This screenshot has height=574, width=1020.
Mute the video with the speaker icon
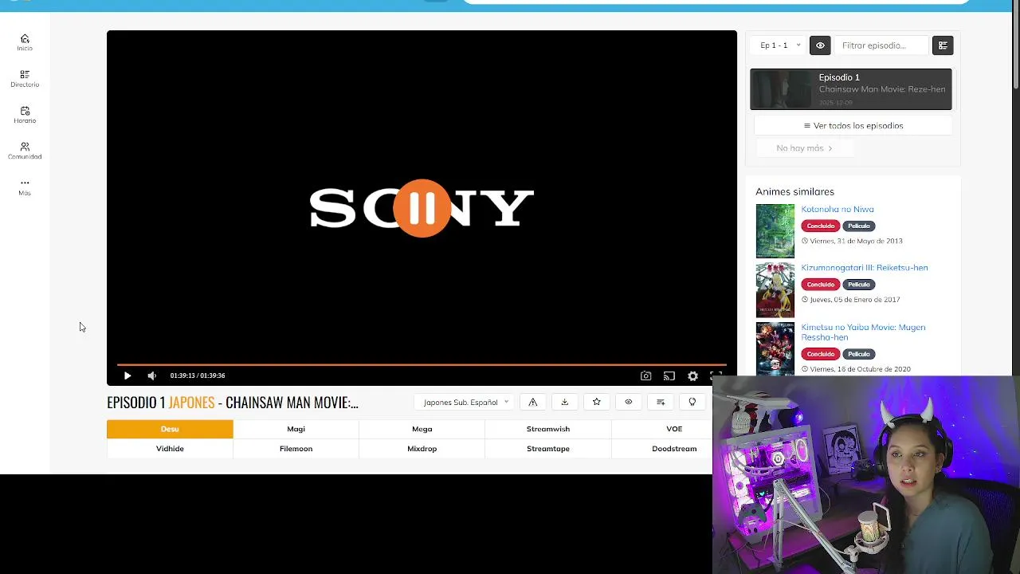[x=152, y=375]
